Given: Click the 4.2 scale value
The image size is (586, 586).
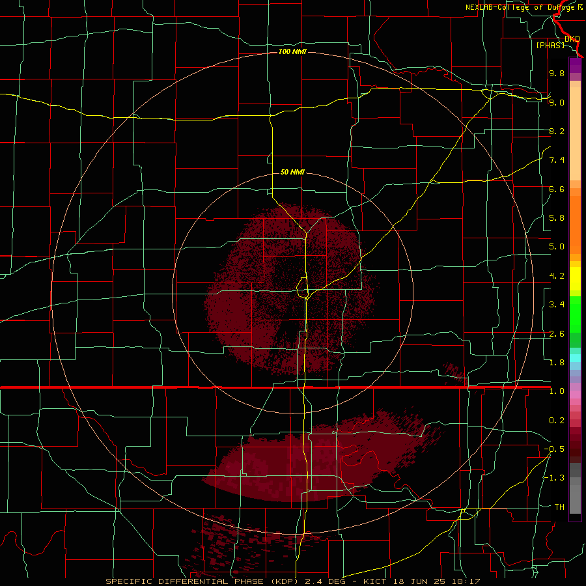Looking at the screenshot, I should click(x=557, y=276).
